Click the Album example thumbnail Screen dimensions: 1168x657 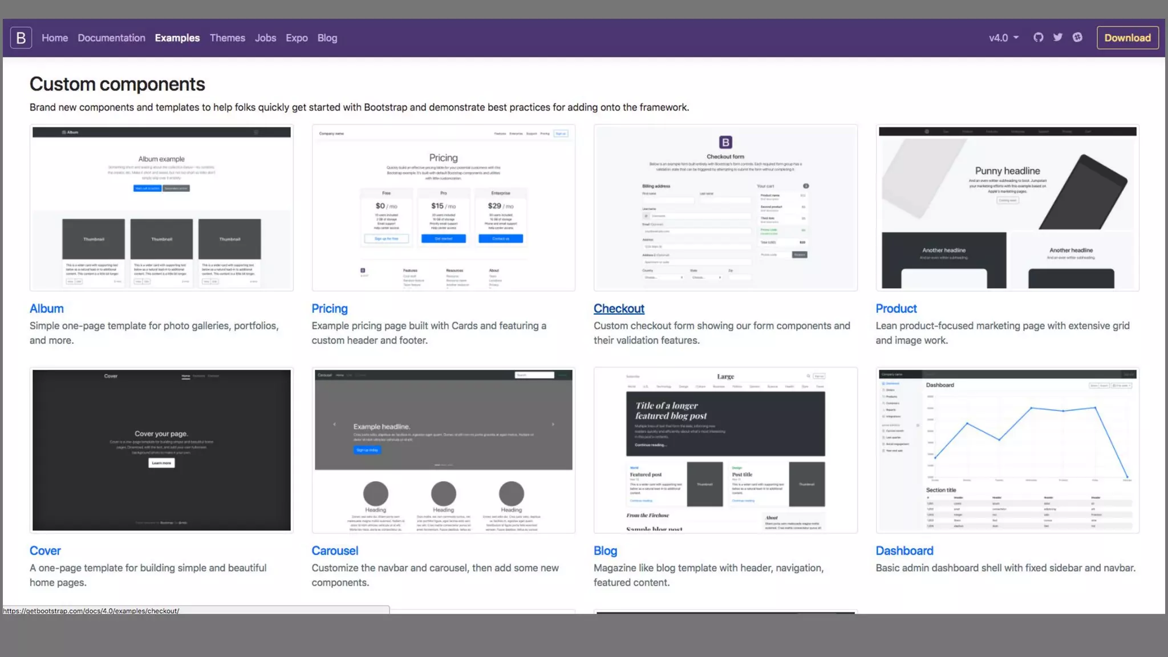click(161, 208)
